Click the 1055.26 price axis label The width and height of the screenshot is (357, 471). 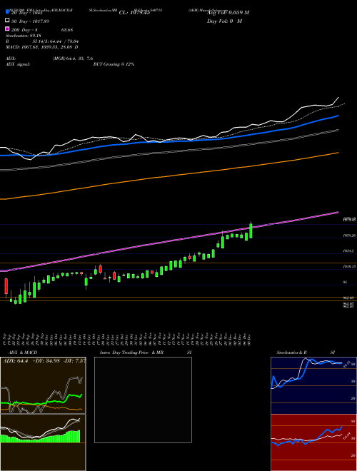click(x=349, y=235)
